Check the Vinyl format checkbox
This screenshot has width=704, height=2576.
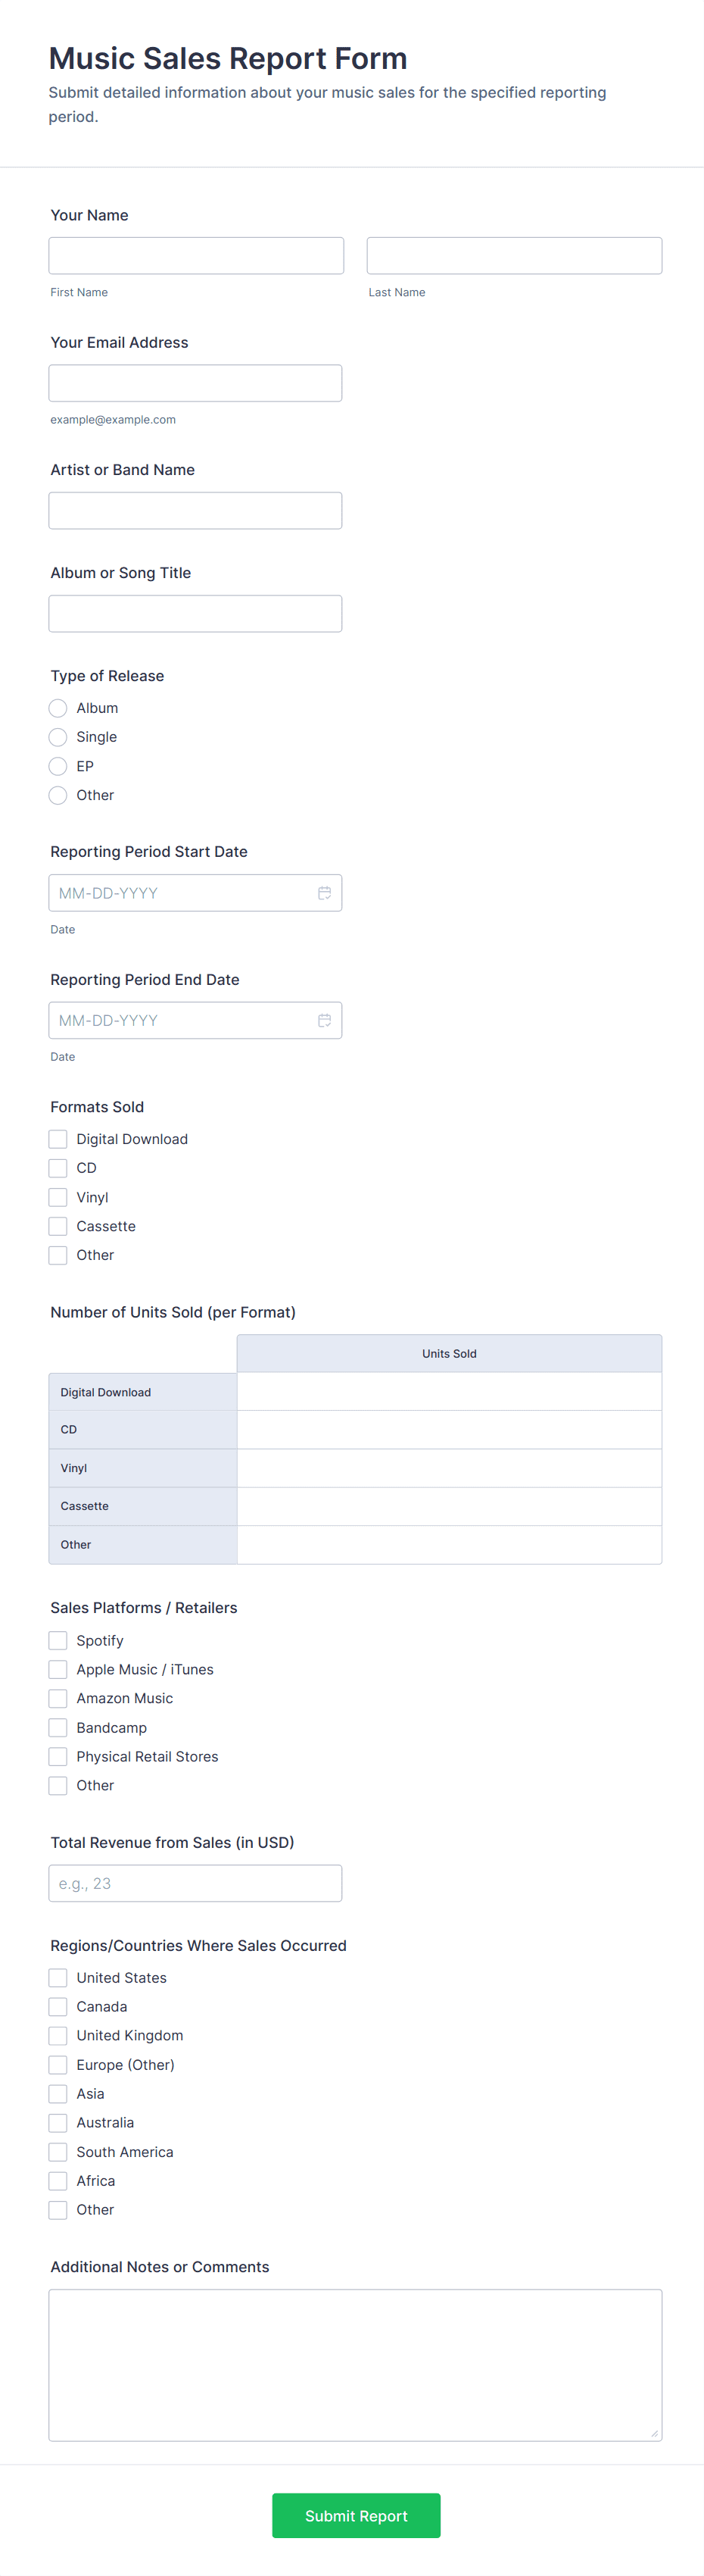tap(58, 1197)
